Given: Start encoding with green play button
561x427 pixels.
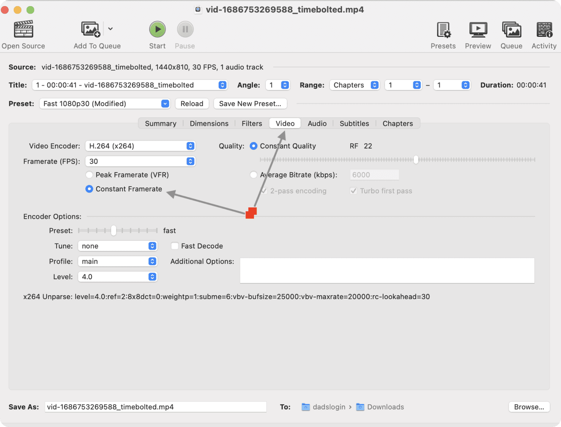Looking at the screenshot, I should click(x=158, y=29).
